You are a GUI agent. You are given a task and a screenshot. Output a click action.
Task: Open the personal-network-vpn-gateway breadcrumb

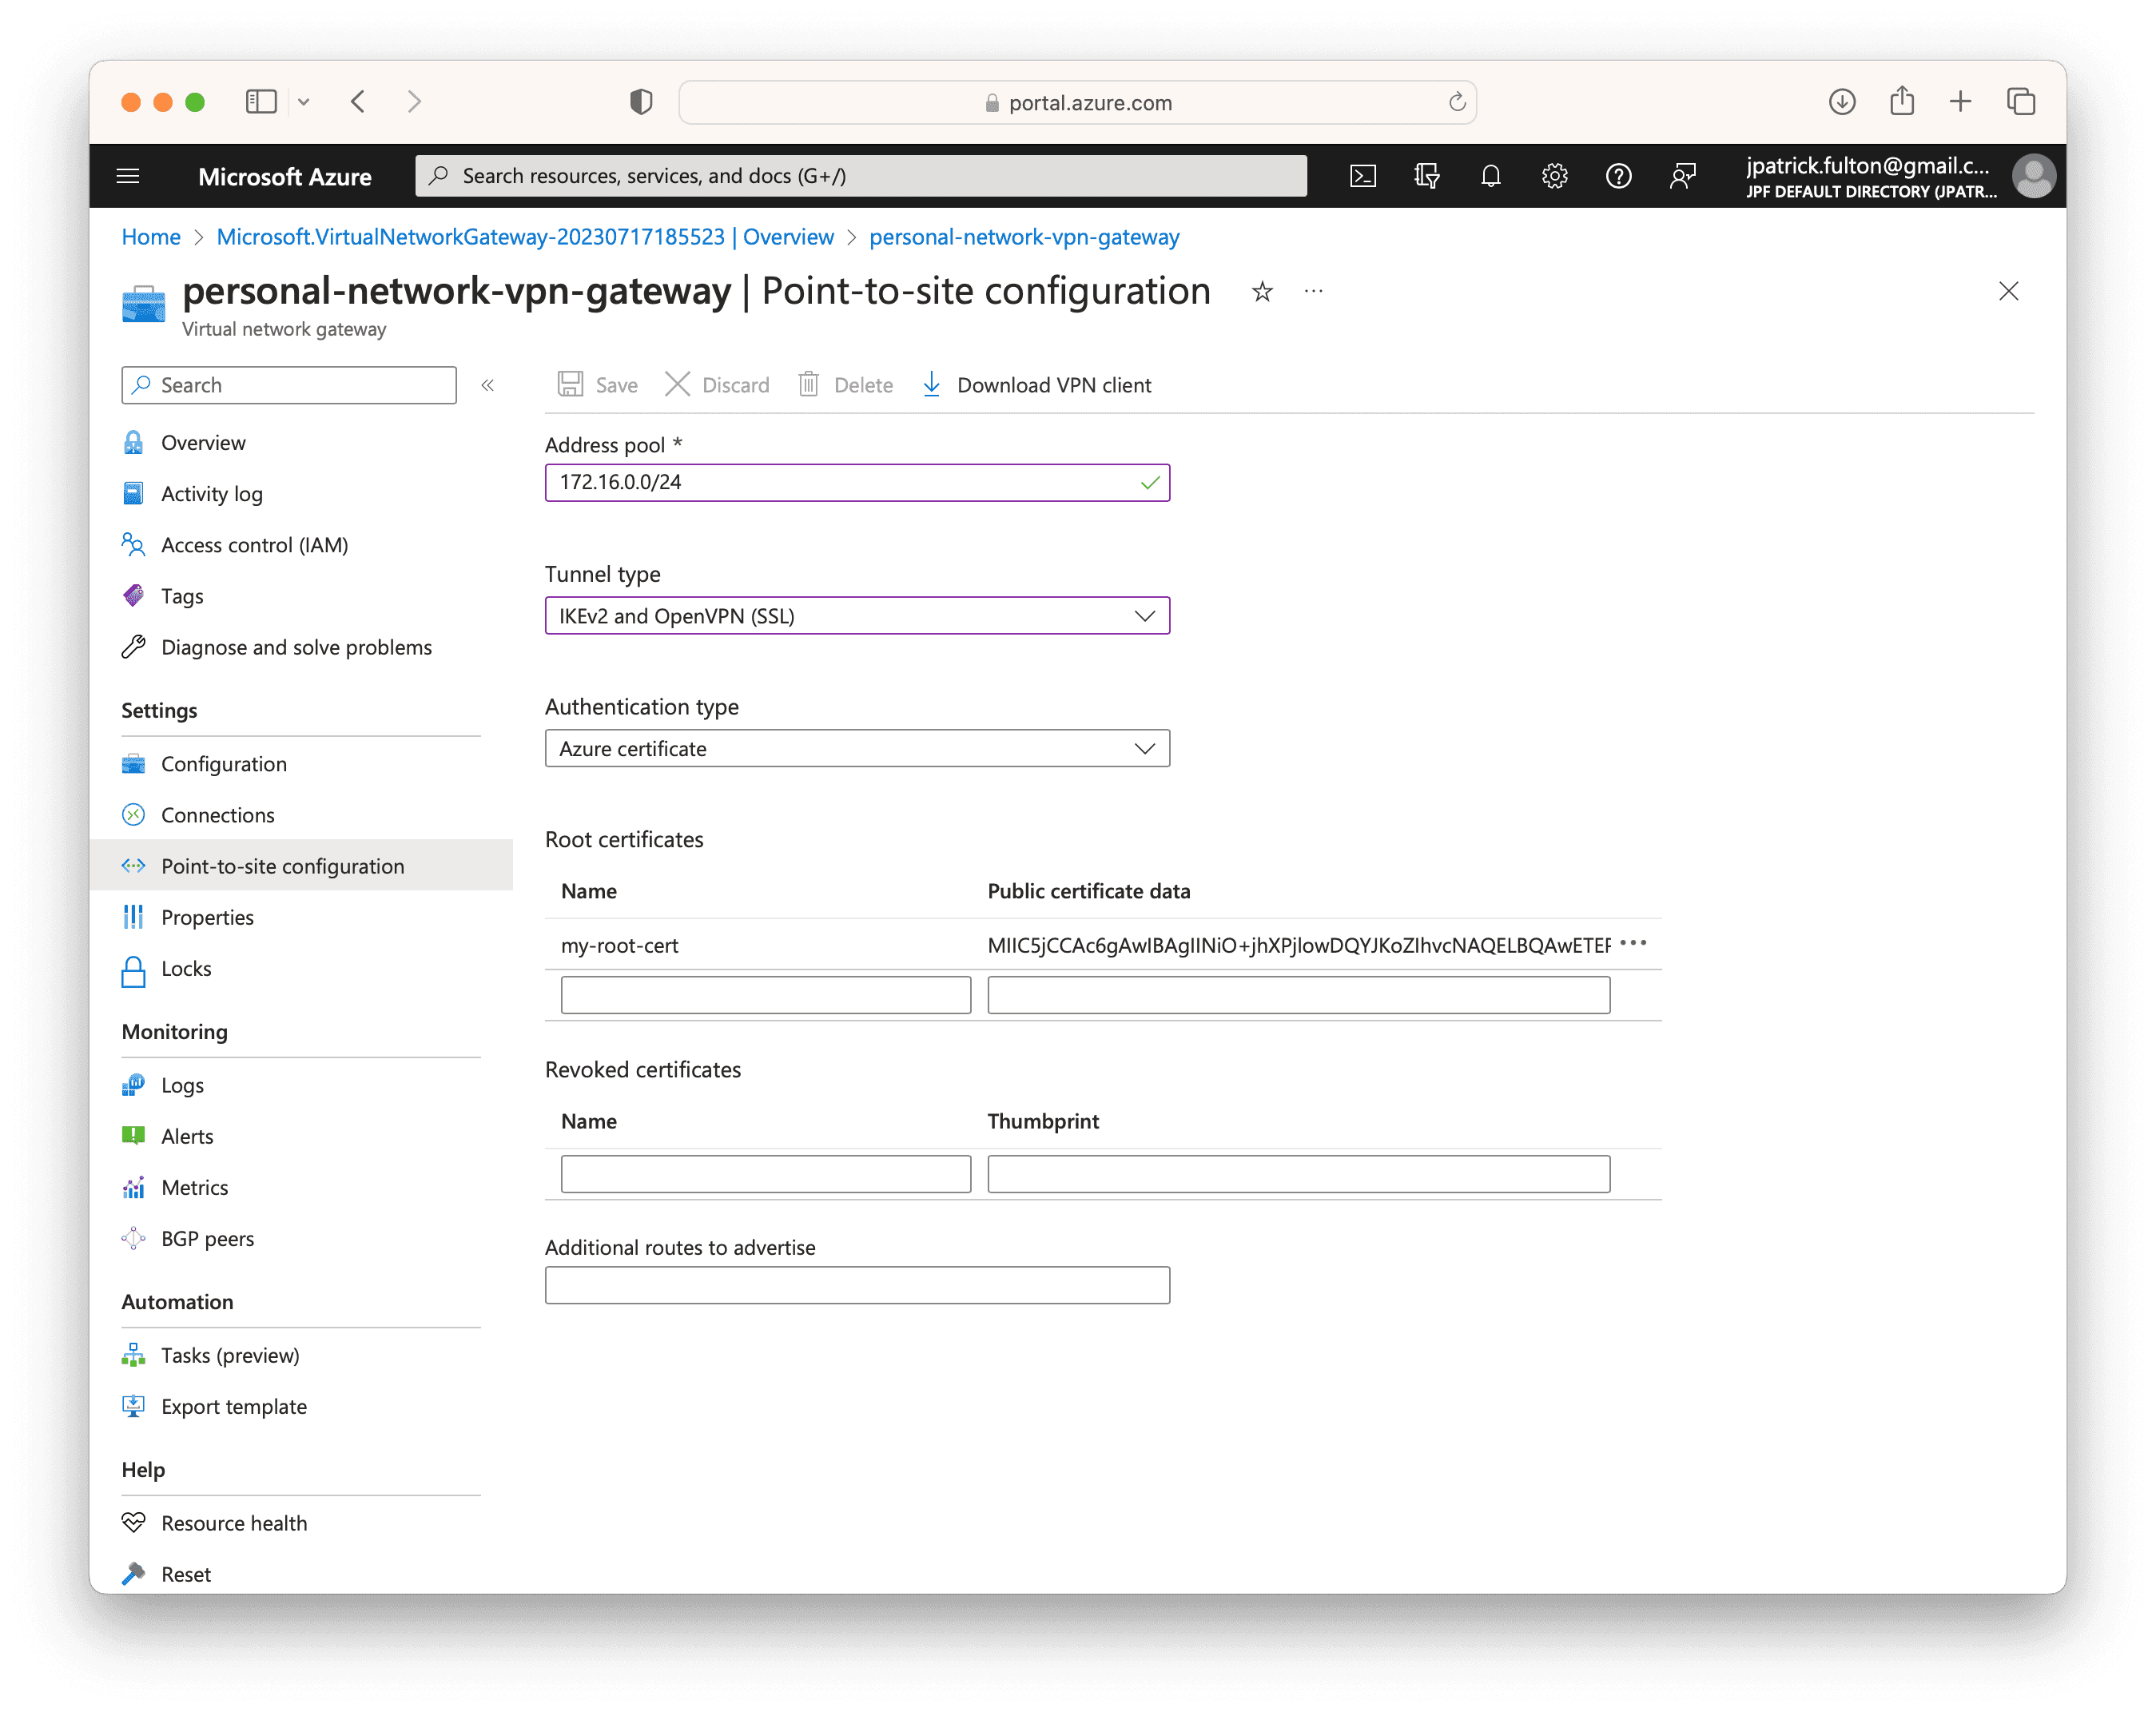coord(1024,237)
